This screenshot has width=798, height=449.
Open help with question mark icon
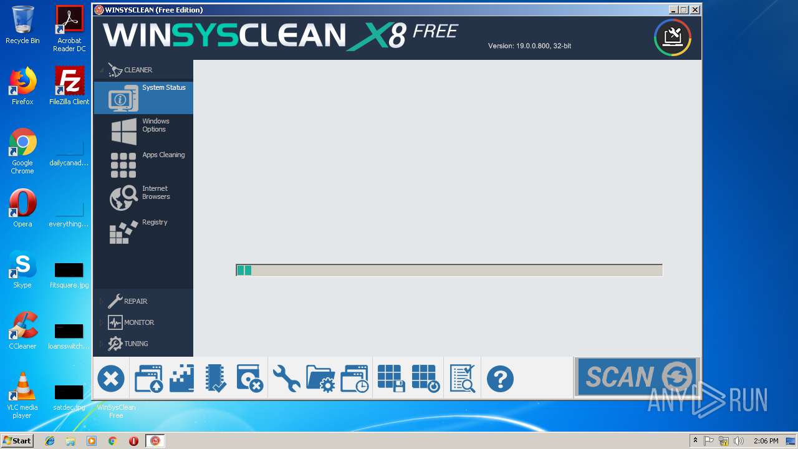click(500, 379)
